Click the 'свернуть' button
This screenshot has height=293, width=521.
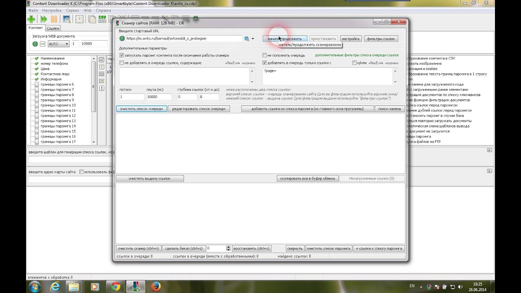[x=295, y=248]
